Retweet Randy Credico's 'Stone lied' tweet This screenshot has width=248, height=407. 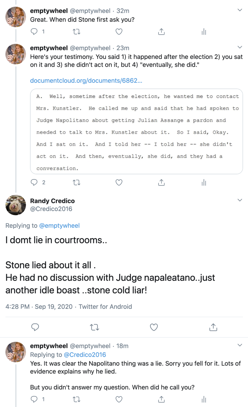point(95,327)
